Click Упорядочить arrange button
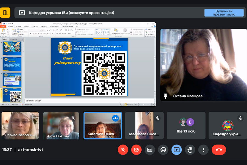This screenshot has width=247, height=165. pyautogui.click(x=116, y=31)
